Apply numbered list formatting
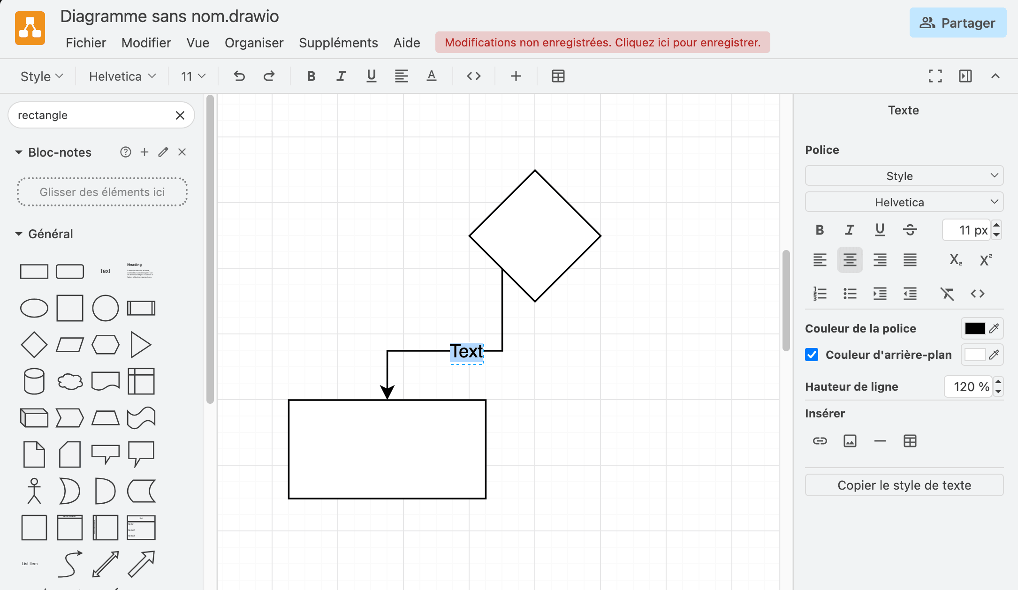Screen dimensions: 1018x590 click(820, 294)
